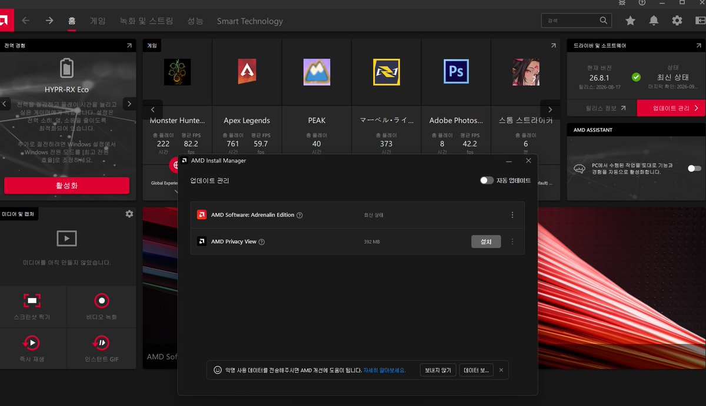The image size is (706, 406).
Task: Switch to the 게임 tab
Action: (x=98, y=21)
